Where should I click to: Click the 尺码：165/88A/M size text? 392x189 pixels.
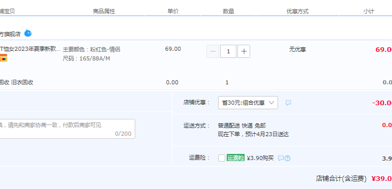pyautogui.click(x=86, y=58)
